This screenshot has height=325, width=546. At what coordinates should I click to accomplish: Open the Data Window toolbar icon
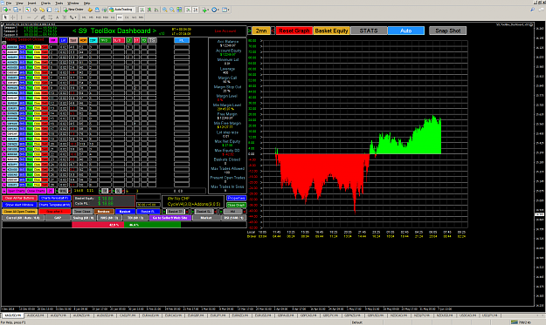point(35,10)
